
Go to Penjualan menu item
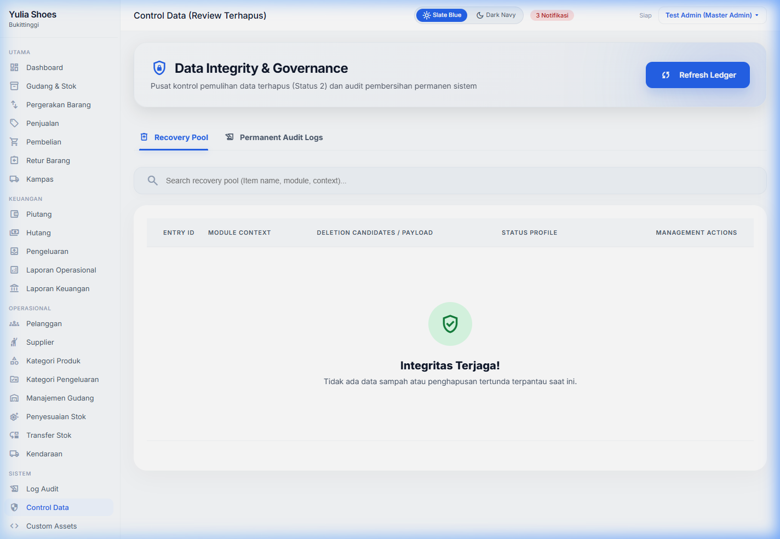point(60,123)
